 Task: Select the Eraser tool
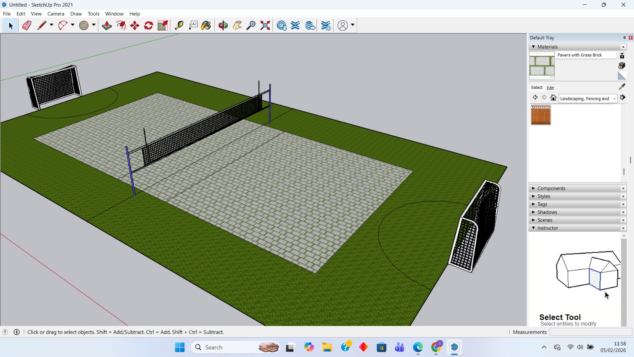pos(27,25)
